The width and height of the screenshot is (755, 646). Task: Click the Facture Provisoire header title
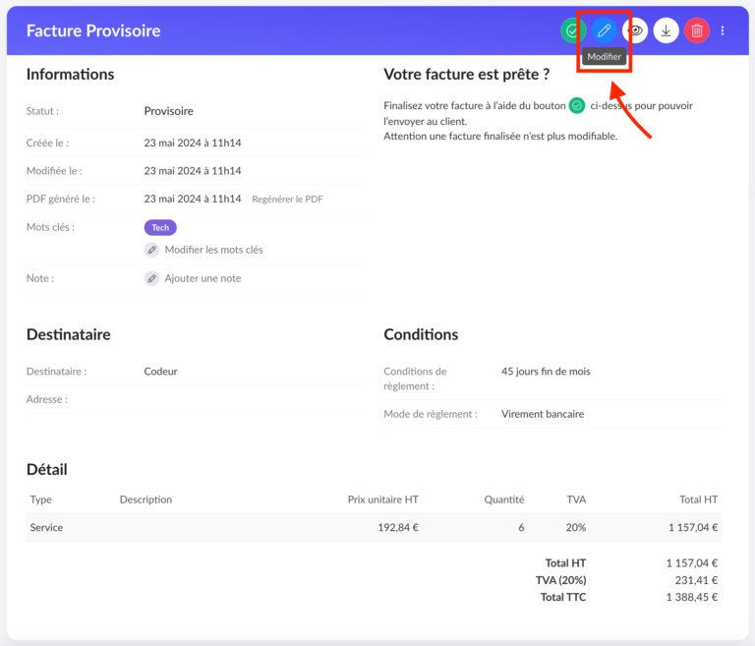93,30
